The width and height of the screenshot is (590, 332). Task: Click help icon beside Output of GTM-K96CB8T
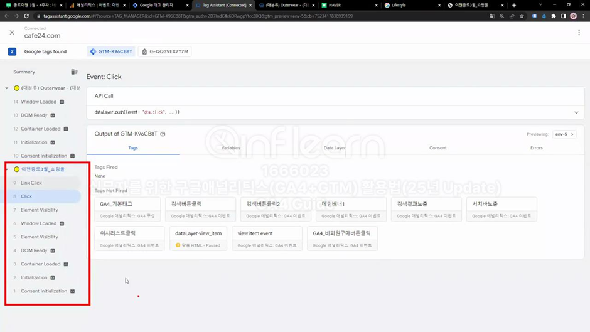click(x=163, y=134)
